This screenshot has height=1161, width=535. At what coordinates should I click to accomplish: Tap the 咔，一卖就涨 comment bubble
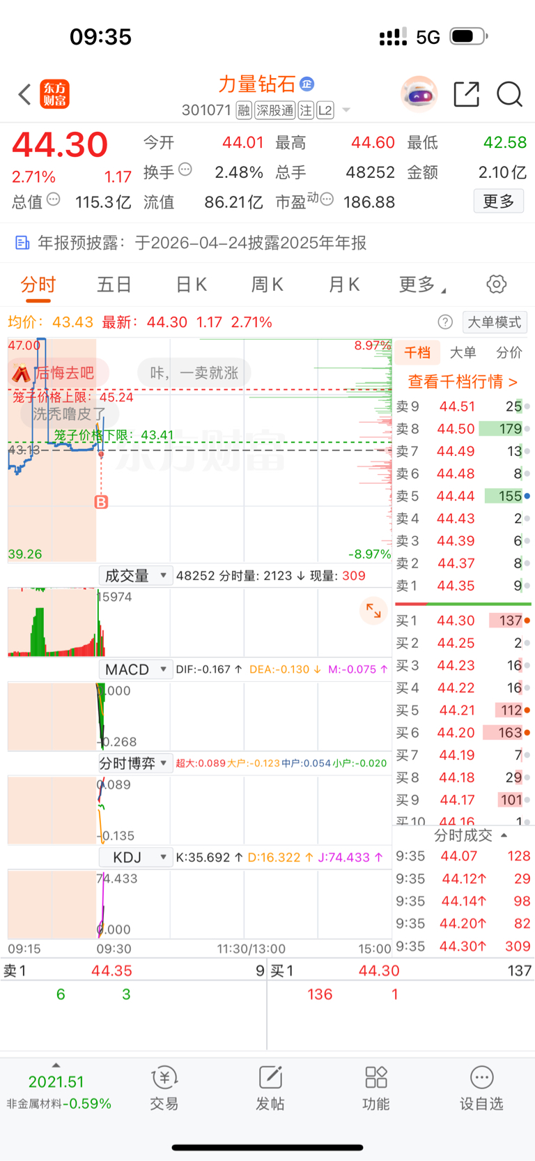[194, 373]
